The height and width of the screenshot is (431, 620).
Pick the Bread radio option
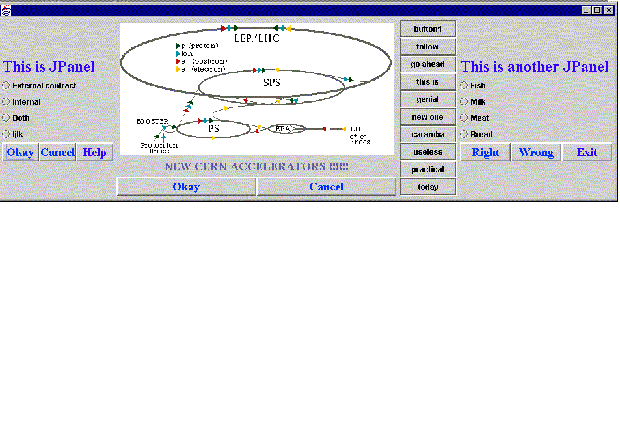(465, 134)
